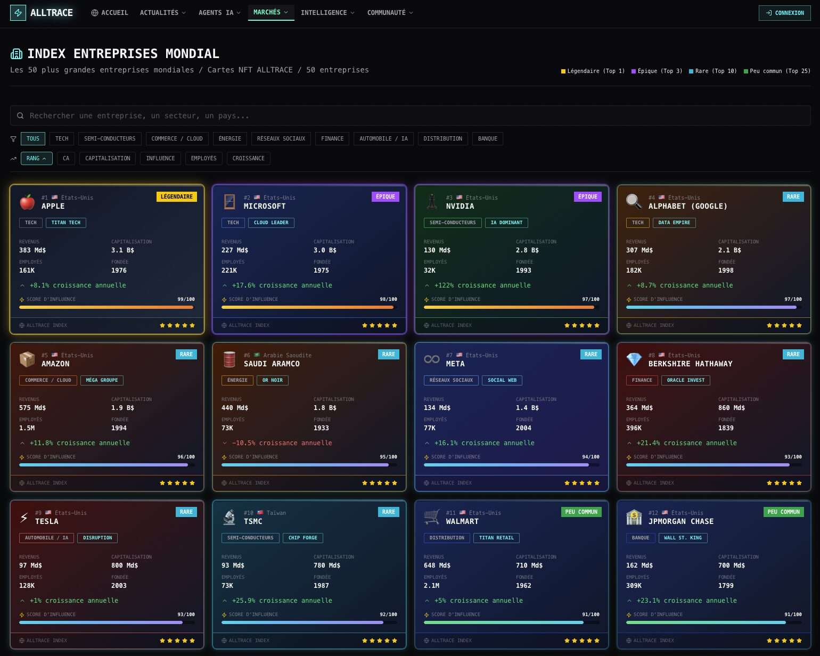The height and width of the screenshot is (656, 820).
Task: Filter by BANQUE sector
Action: click(x=488, y=139)
